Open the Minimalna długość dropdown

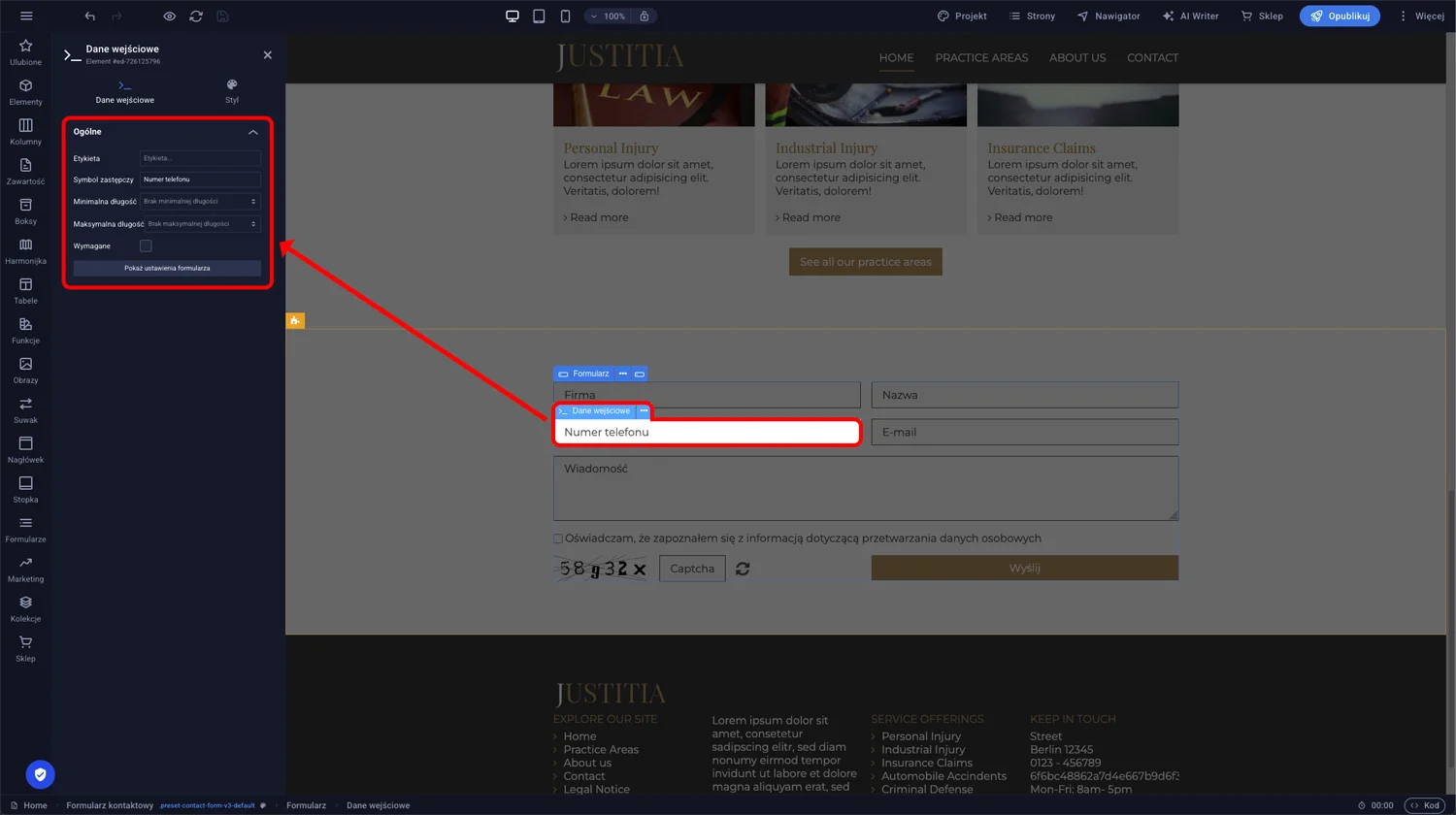pyautogui.click(x=200, y=201)
